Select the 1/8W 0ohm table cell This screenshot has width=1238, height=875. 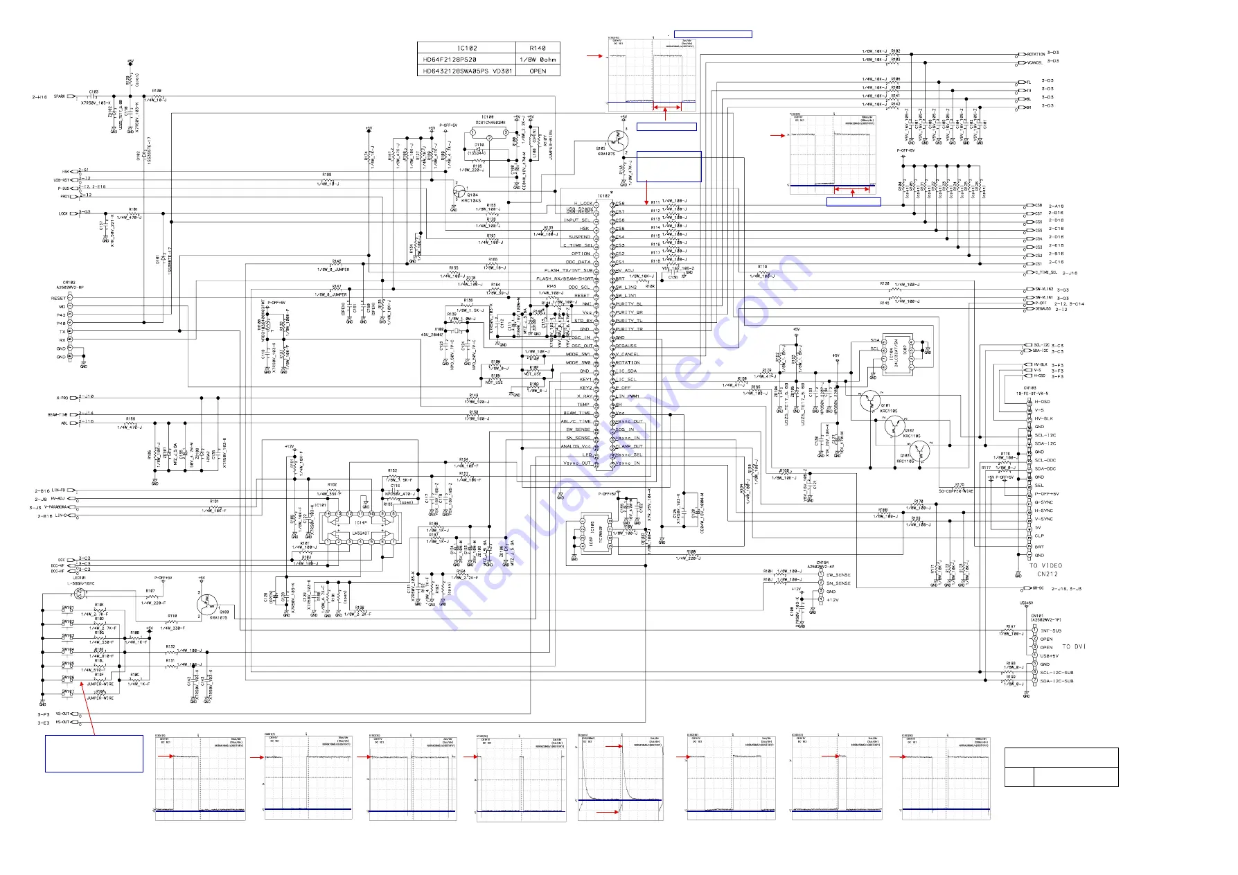coord(537,60)
